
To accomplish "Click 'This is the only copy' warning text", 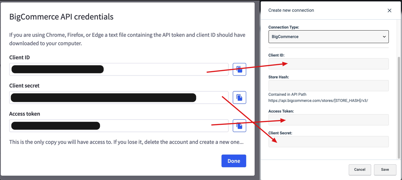I will point(126,142).
